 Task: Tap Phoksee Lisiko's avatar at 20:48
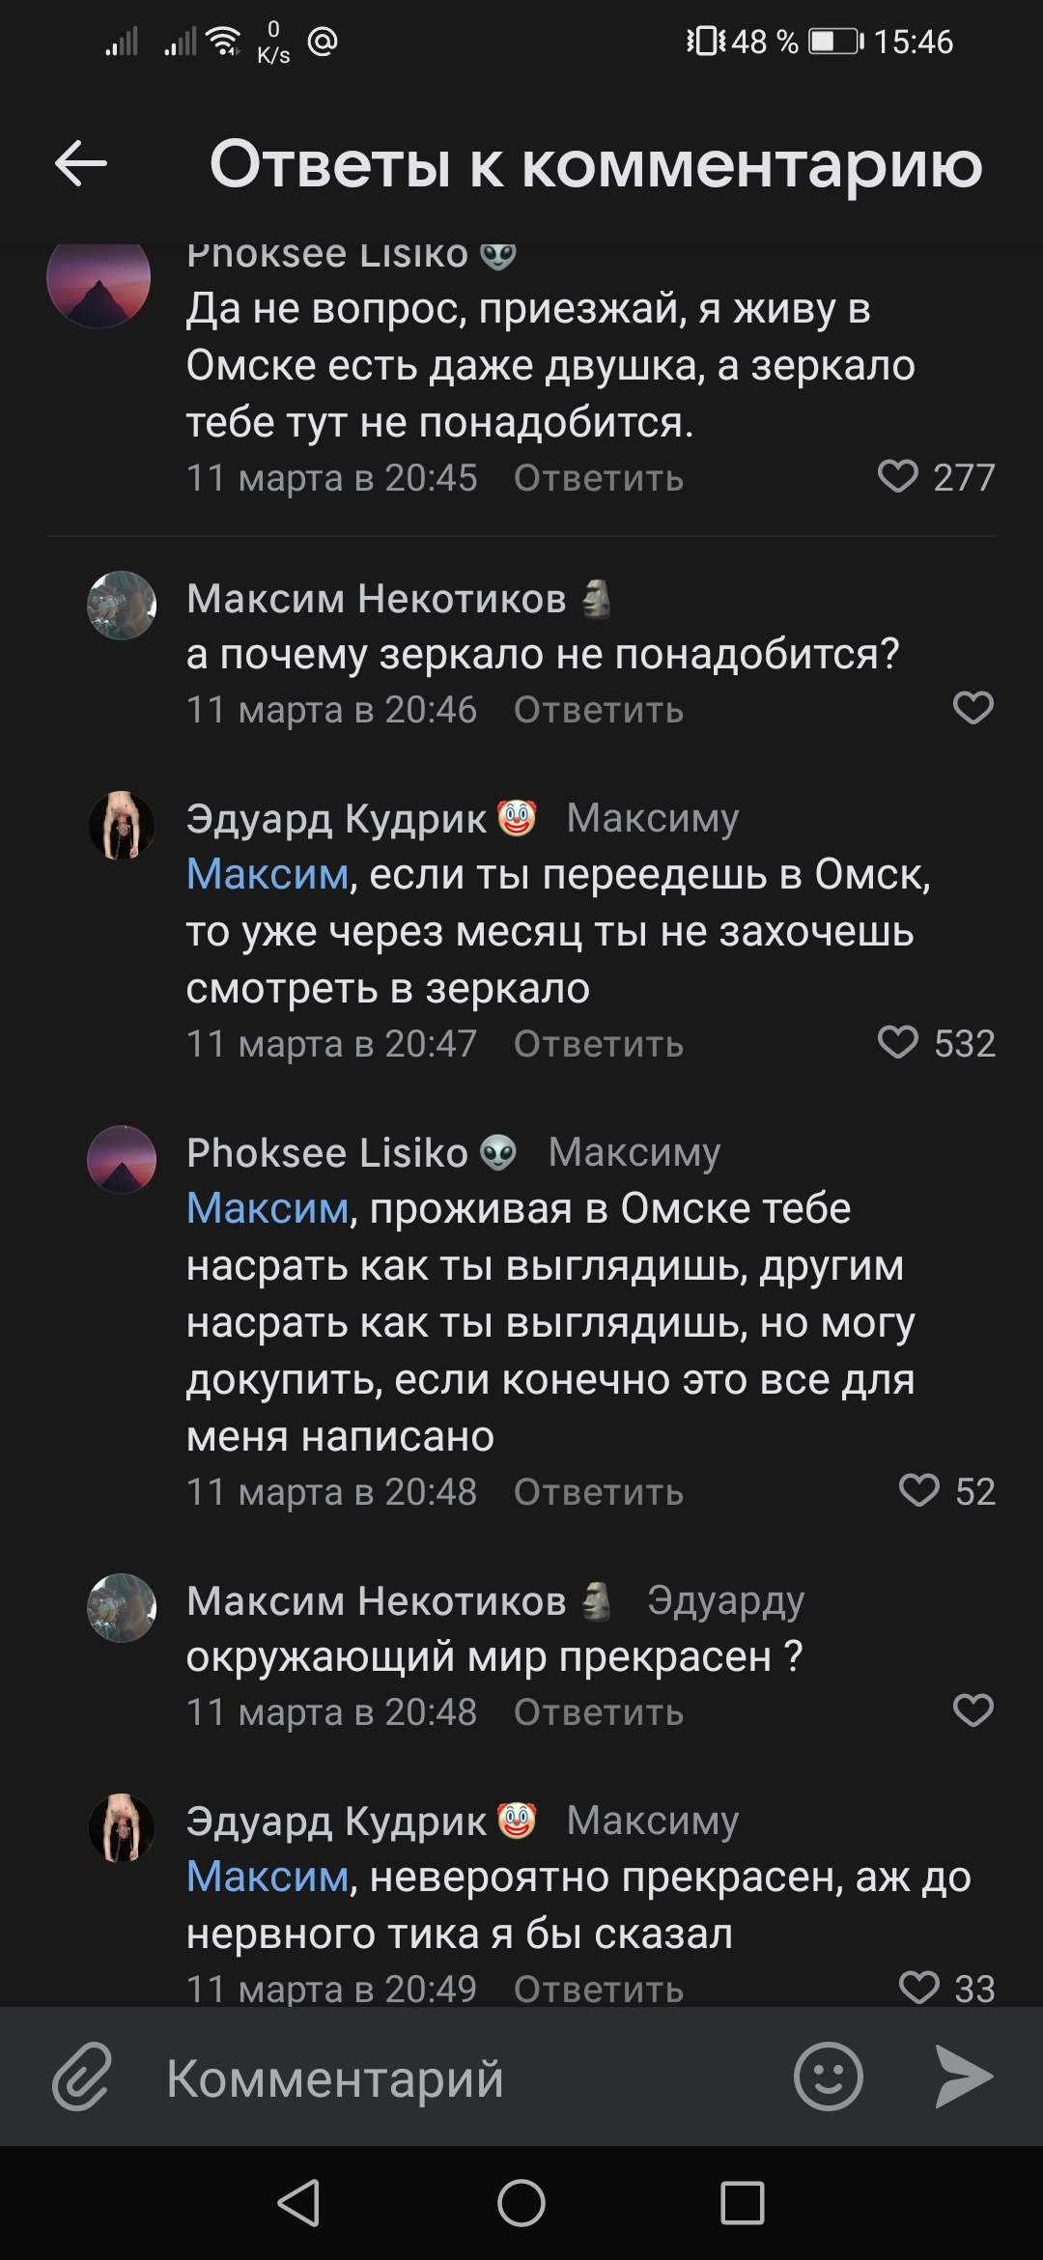click(122, 1159)
